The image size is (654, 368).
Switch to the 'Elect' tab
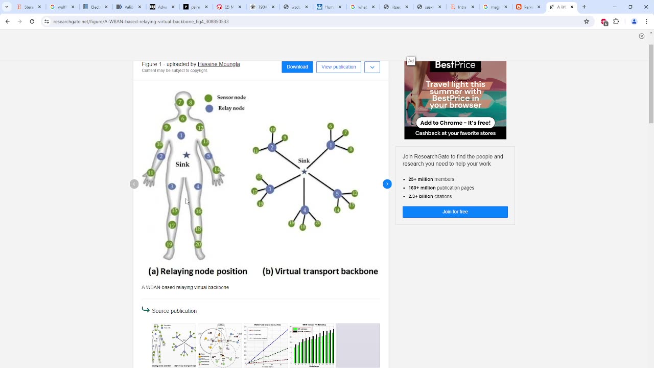[x=95, y=7]
